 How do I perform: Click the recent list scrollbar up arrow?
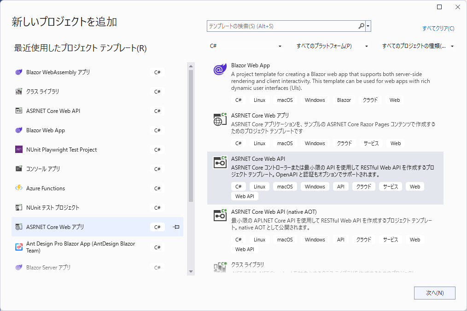tap(191, 66)
